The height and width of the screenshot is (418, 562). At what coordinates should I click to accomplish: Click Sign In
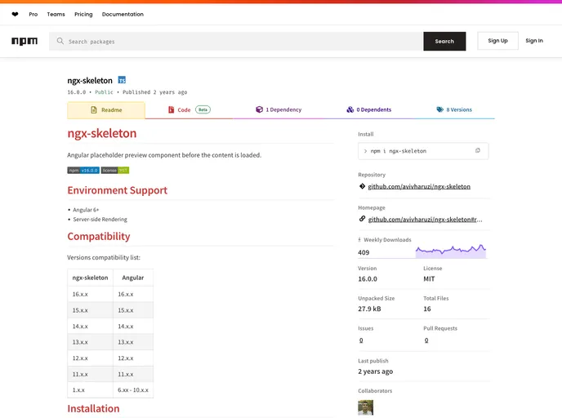point(534,41)
